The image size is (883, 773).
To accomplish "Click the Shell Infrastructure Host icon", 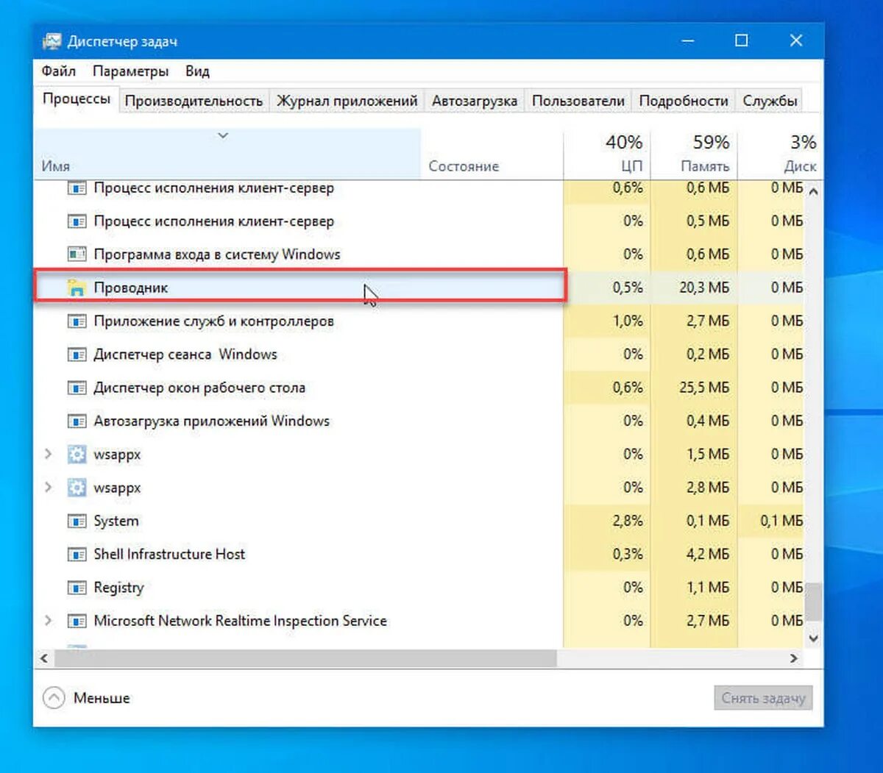I will [77, 555].
